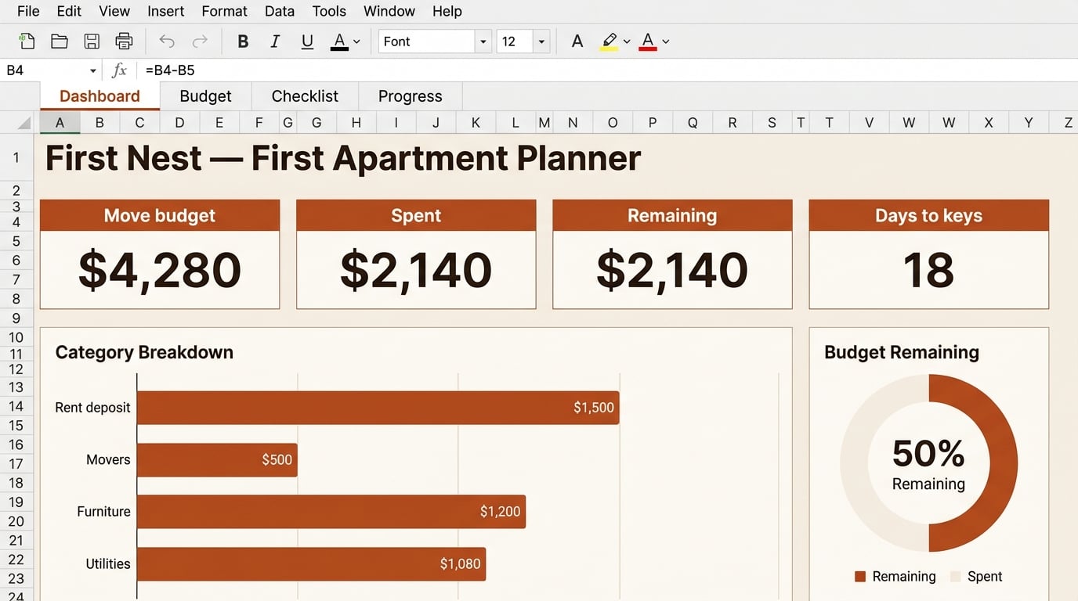Screen dimensions: 1078x601
Task: Open the File menu
Action: point(28,11)
